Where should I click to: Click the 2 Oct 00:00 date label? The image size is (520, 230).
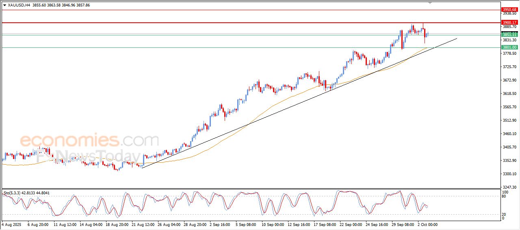(428, 224)
